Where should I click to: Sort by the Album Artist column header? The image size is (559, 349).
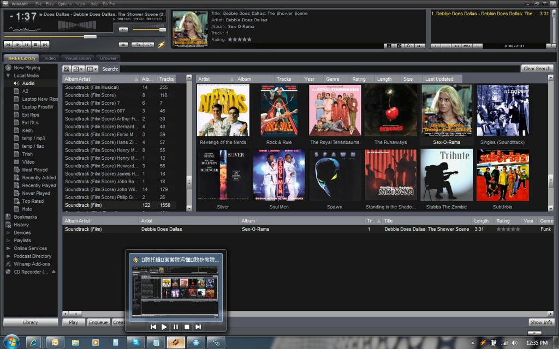click(x=101, y=79)
